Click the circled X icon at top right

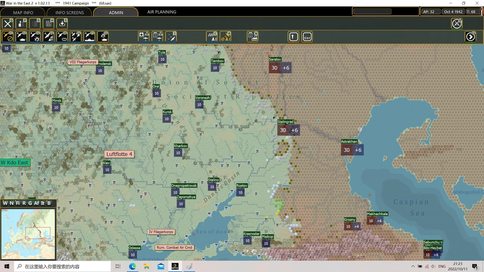pos(457,24)
